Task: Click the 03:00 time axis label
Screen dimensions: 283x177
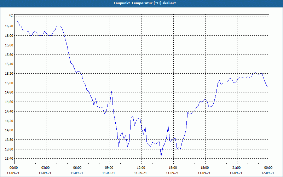Action: coord(46,168)
